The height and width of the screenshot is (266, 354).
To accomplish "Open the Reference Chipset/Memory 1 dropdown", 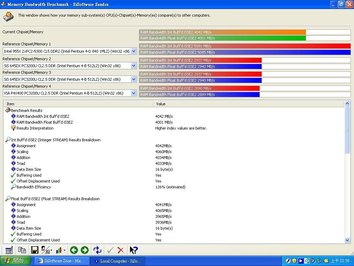I will 134,51.
